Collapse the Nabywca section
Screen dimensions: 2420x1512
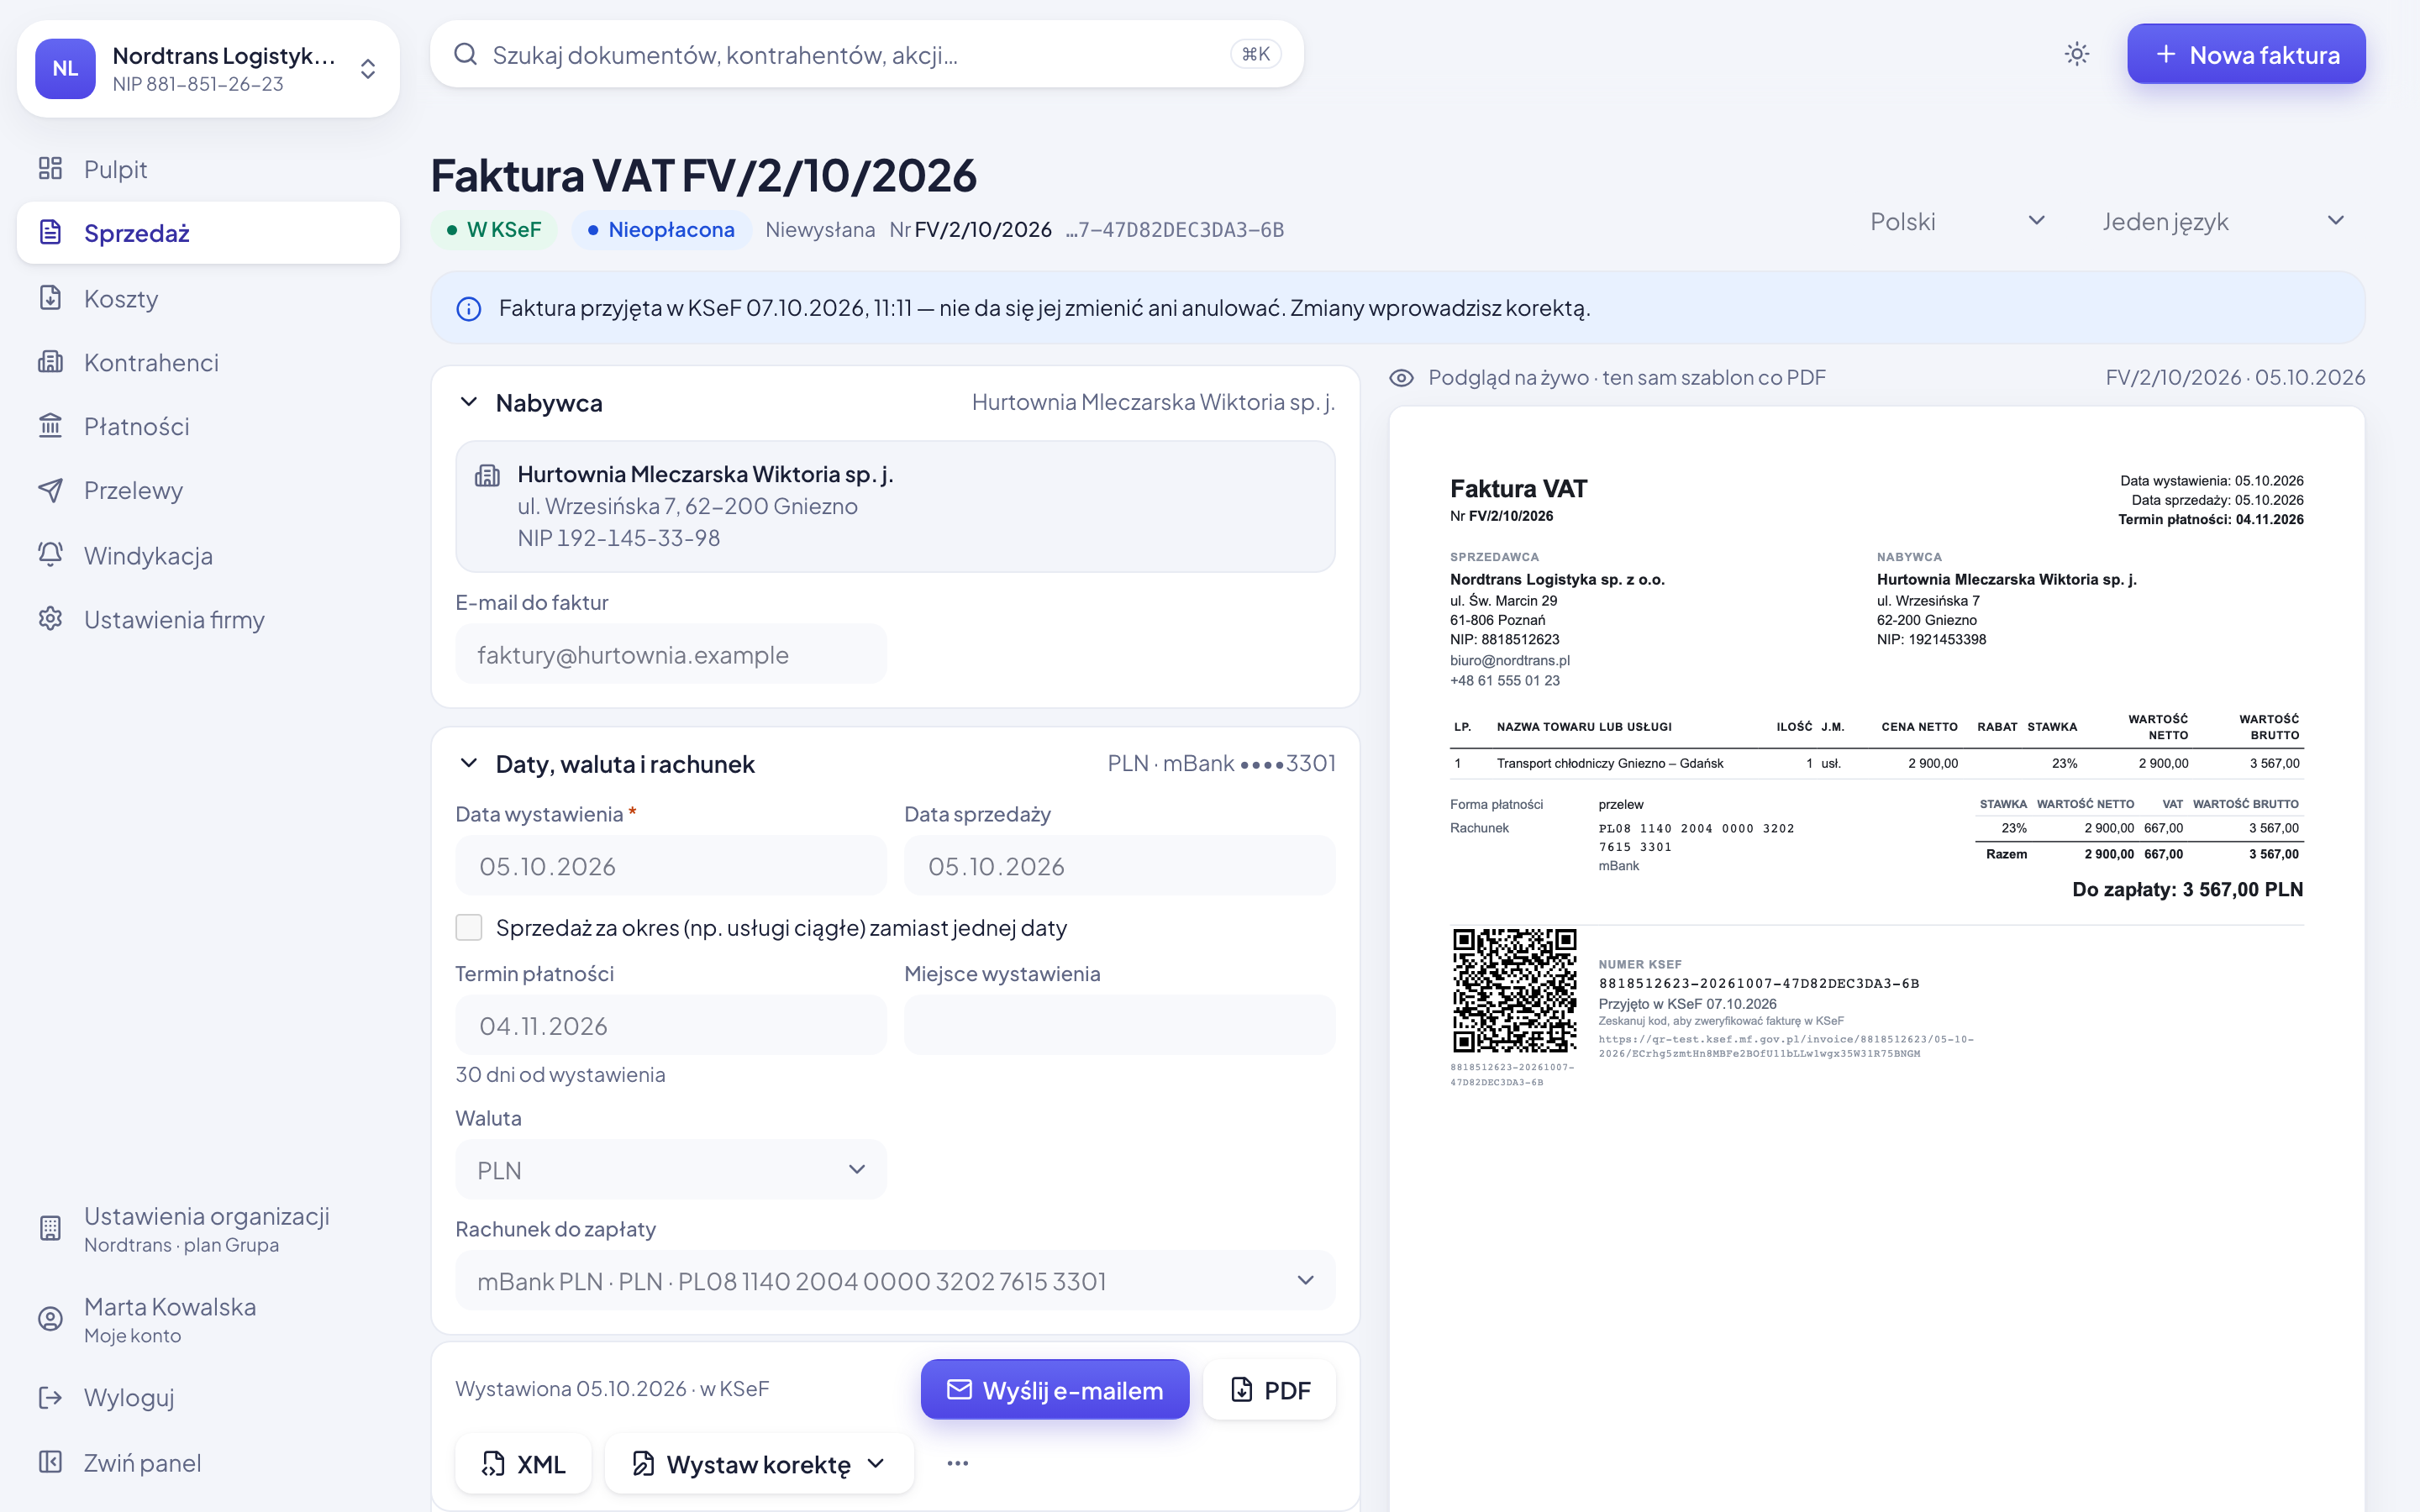point(468,402)
